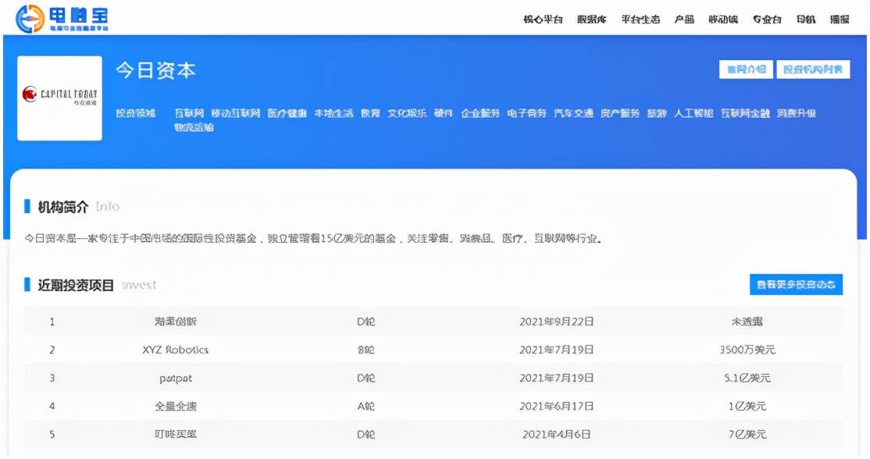Click the 3500万美元 amount cell
The height and width of the screenshot is (459, 870).
click(747, 350)
